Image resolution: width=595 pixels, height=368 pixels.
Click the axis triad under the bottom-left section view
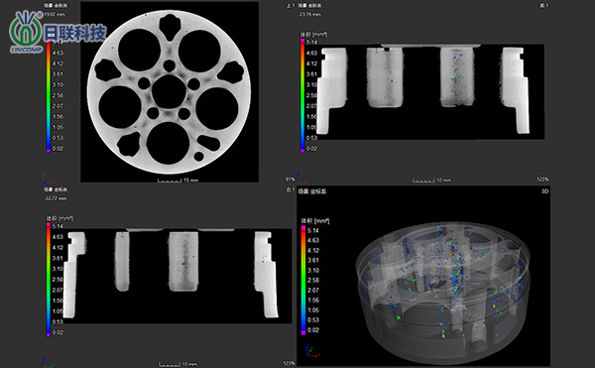[48, 361]
